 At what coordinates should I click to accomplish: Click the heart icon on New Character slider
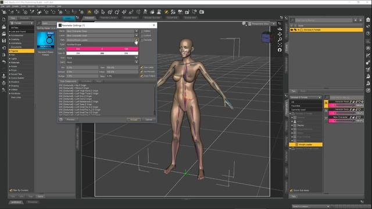tap(359, 117)
